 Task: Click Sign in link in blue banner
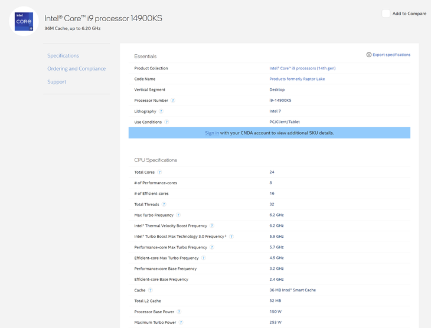(212, 133)
